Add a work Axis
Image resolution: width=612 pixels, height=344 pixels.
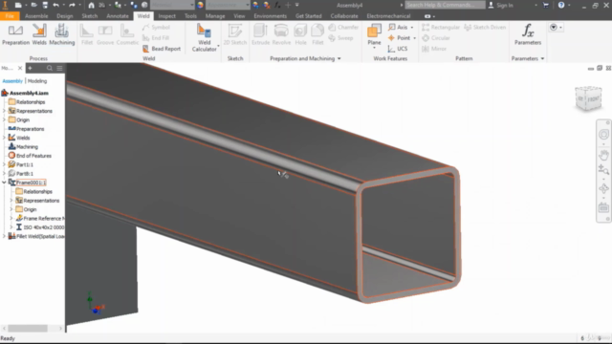[398, 28]
